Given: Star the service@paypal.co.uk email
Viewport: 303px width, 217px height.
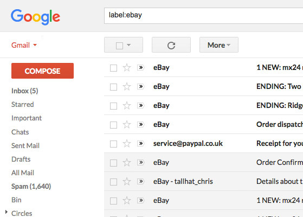Looking at the screenshot, I should [127, 144].
